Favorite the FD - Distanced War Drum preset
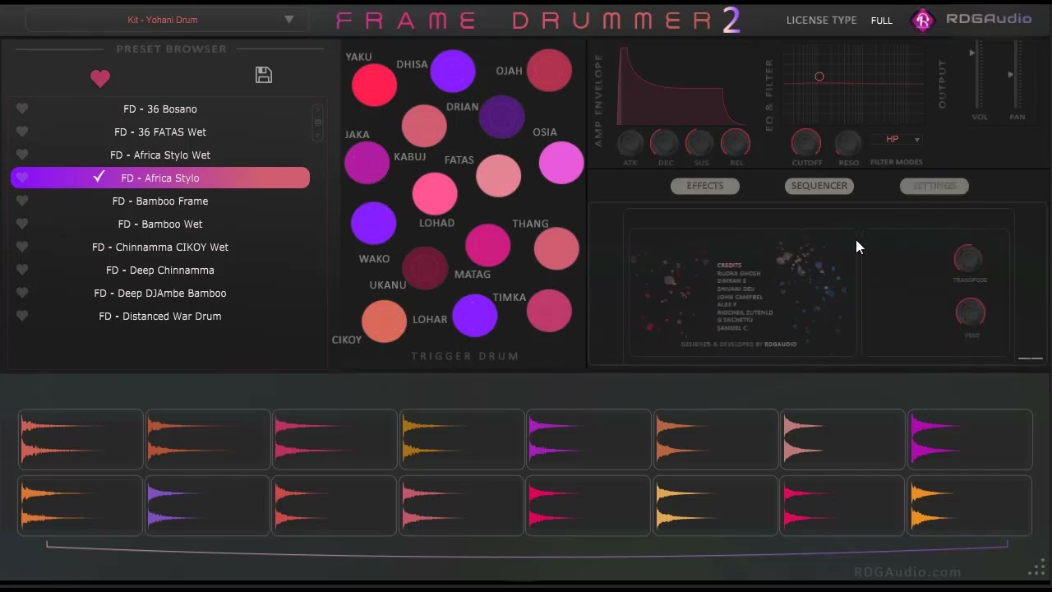The width and height of the screenshot is (1052, 592). click(22, 316)
